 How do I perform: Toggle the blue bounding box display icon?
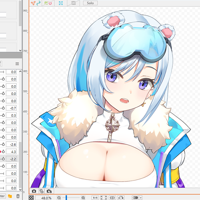pos(61,3)
